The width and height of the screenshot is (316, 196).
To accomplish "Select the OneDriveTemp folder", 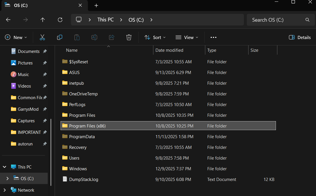I will [83, 94].
